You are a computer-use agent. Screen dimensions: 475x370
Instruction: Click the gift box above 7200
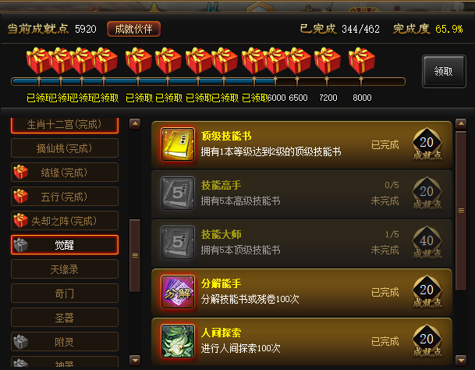point(327,61)
